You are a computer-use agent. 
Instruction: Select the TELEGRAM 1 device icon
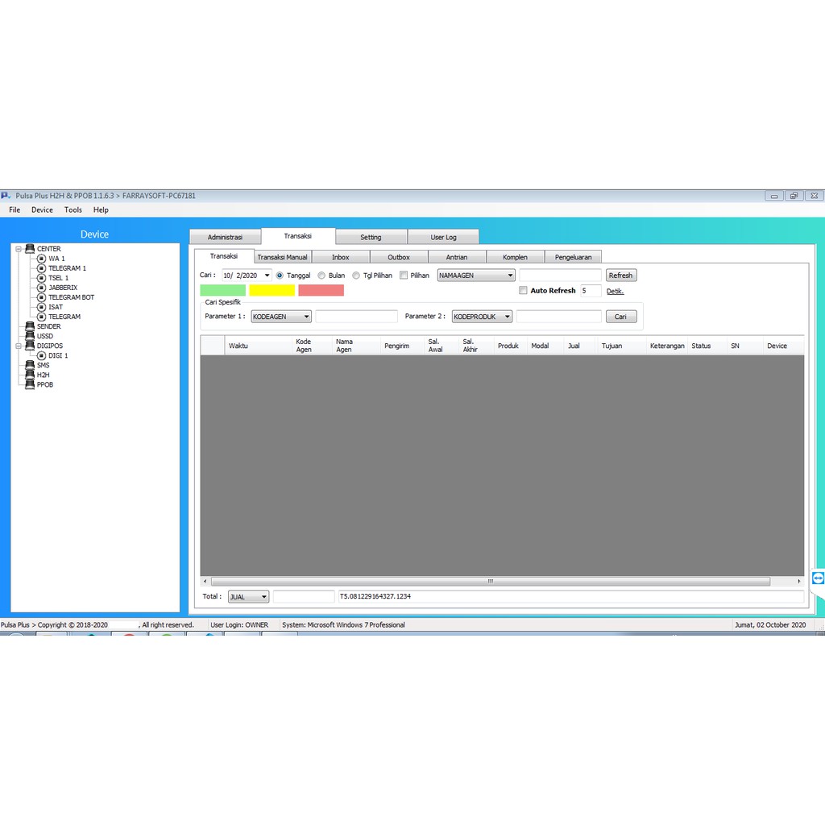42,267
